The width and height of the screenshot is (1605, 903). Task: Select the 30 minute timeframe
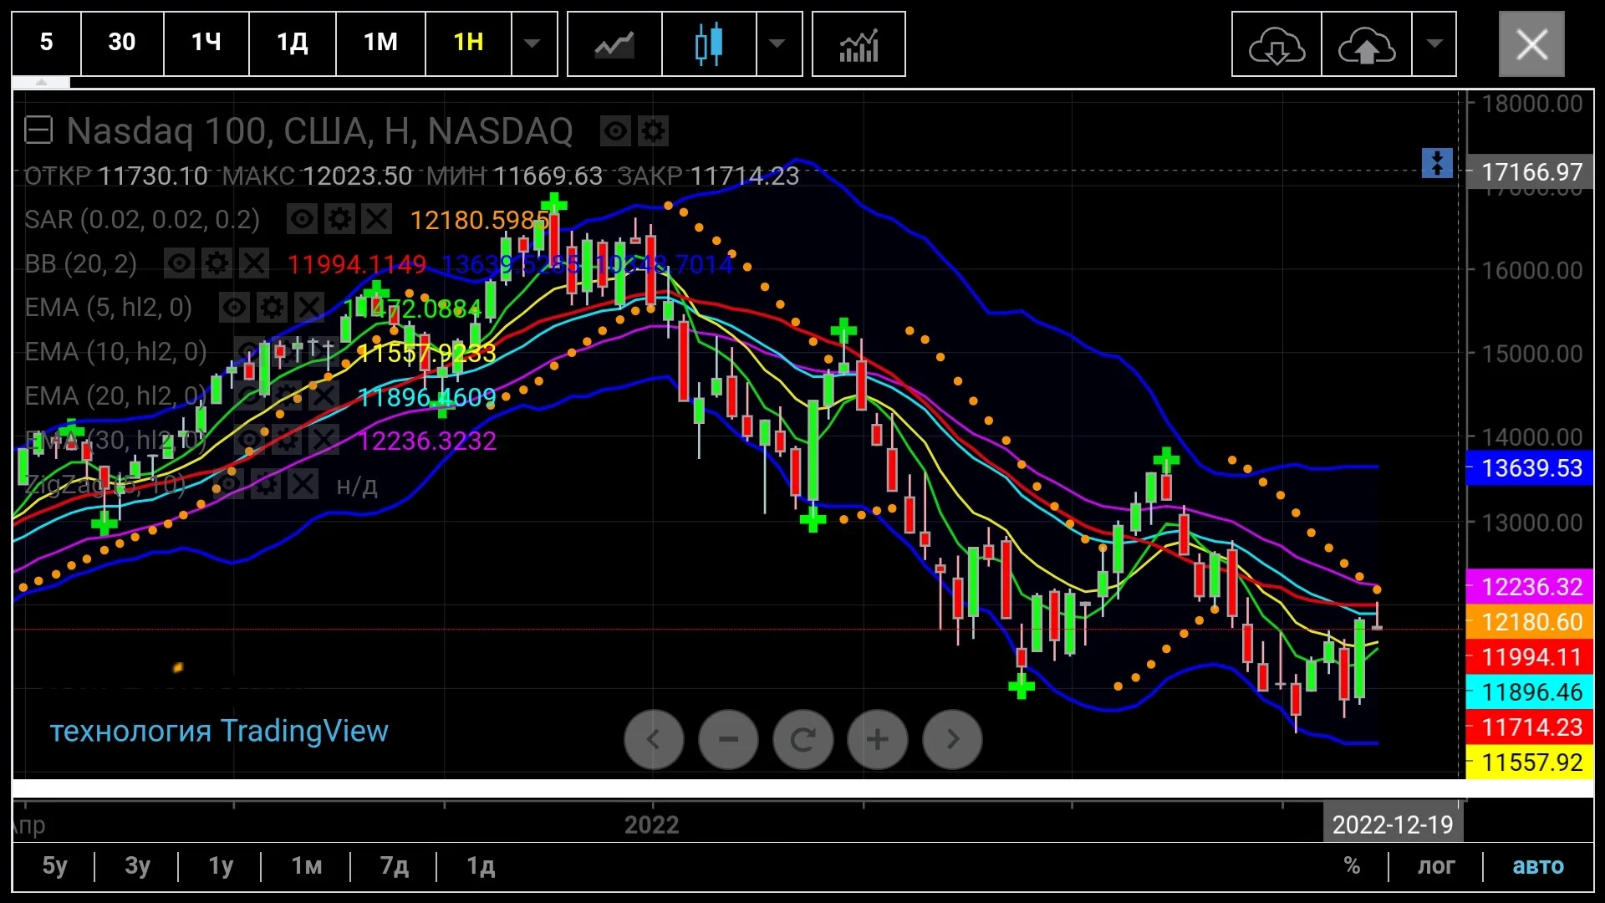(x=122, y=44)
